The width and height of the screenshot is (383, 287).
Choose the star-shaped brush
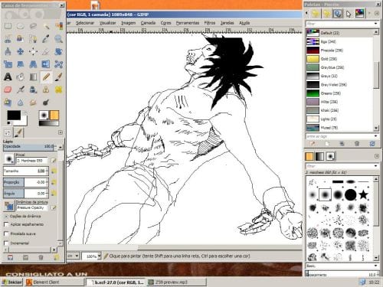364,195
